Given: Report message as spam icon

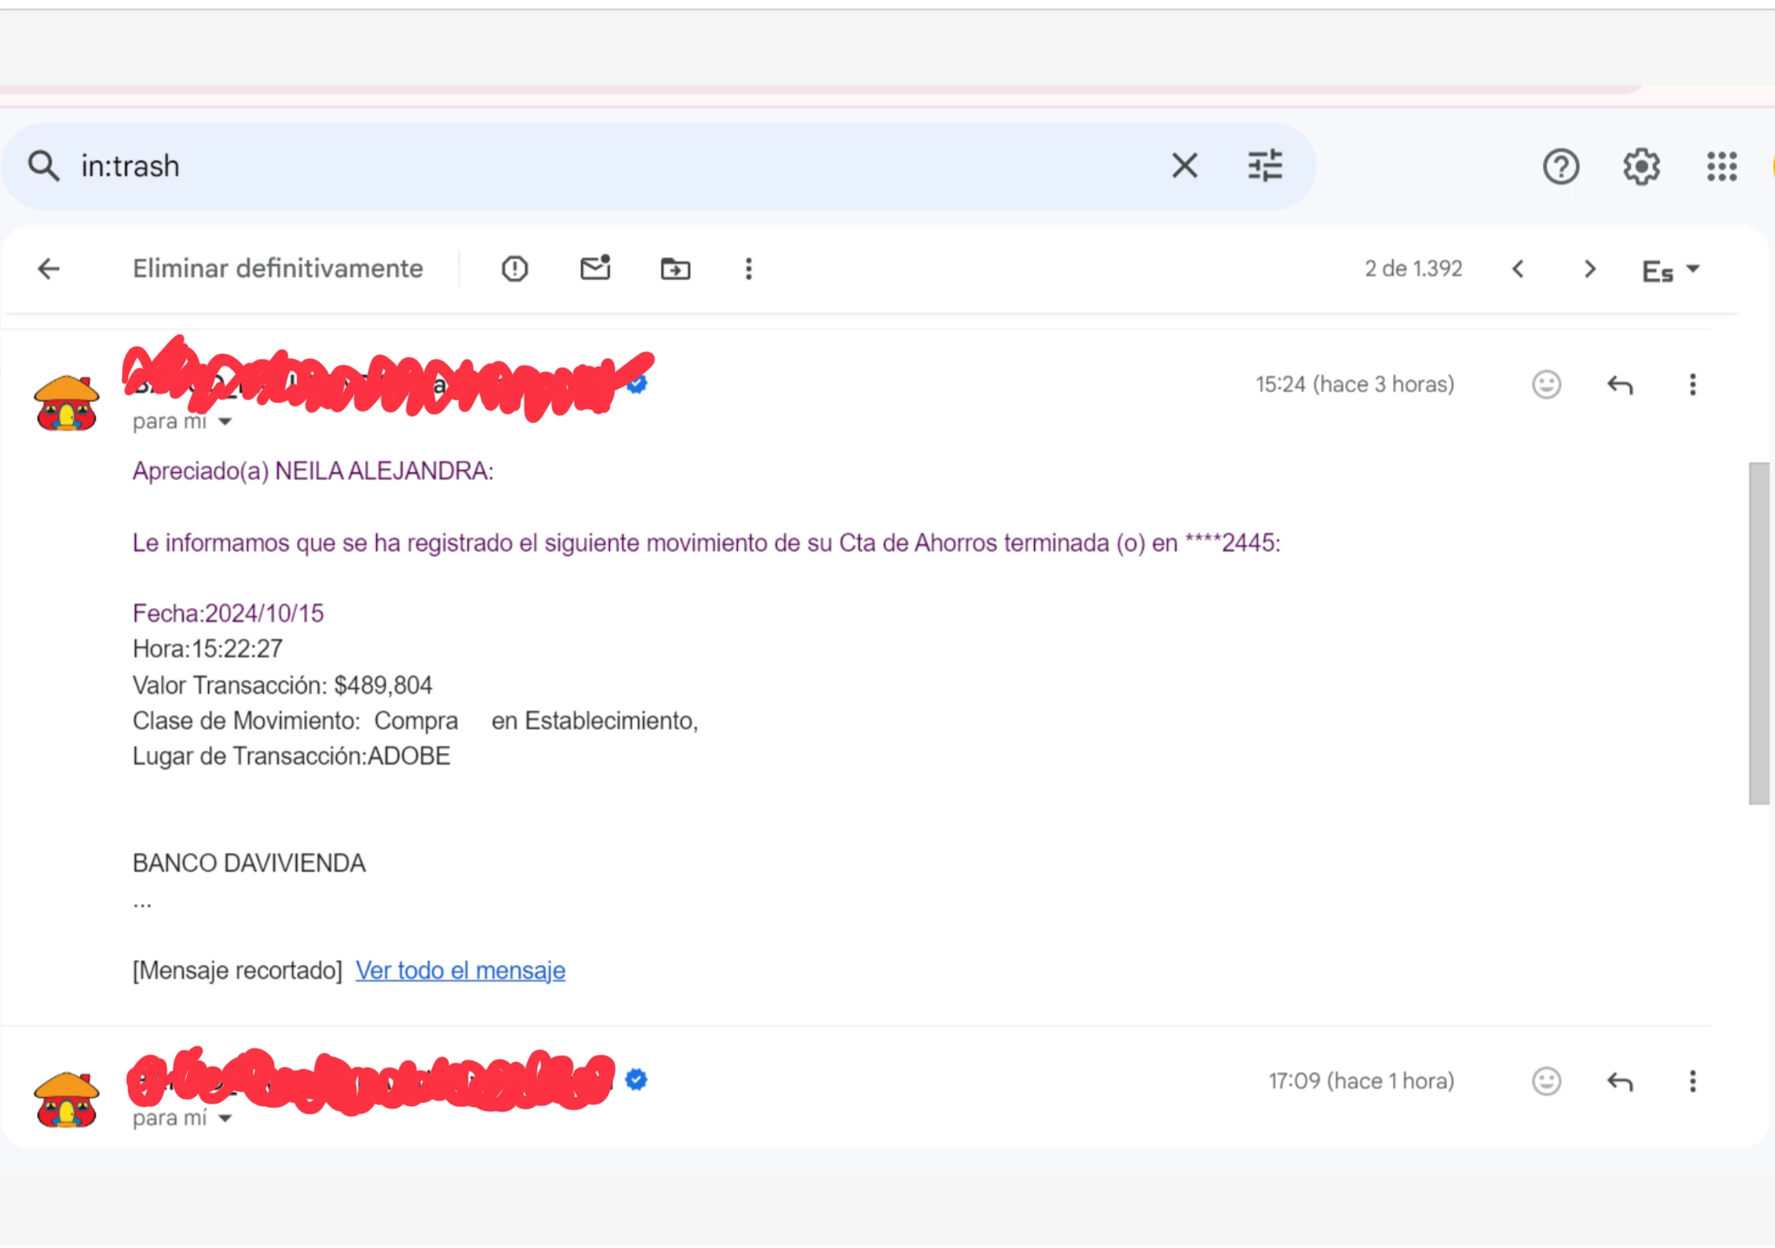Looking at the screenshot, I should click(x=515, y=269).
